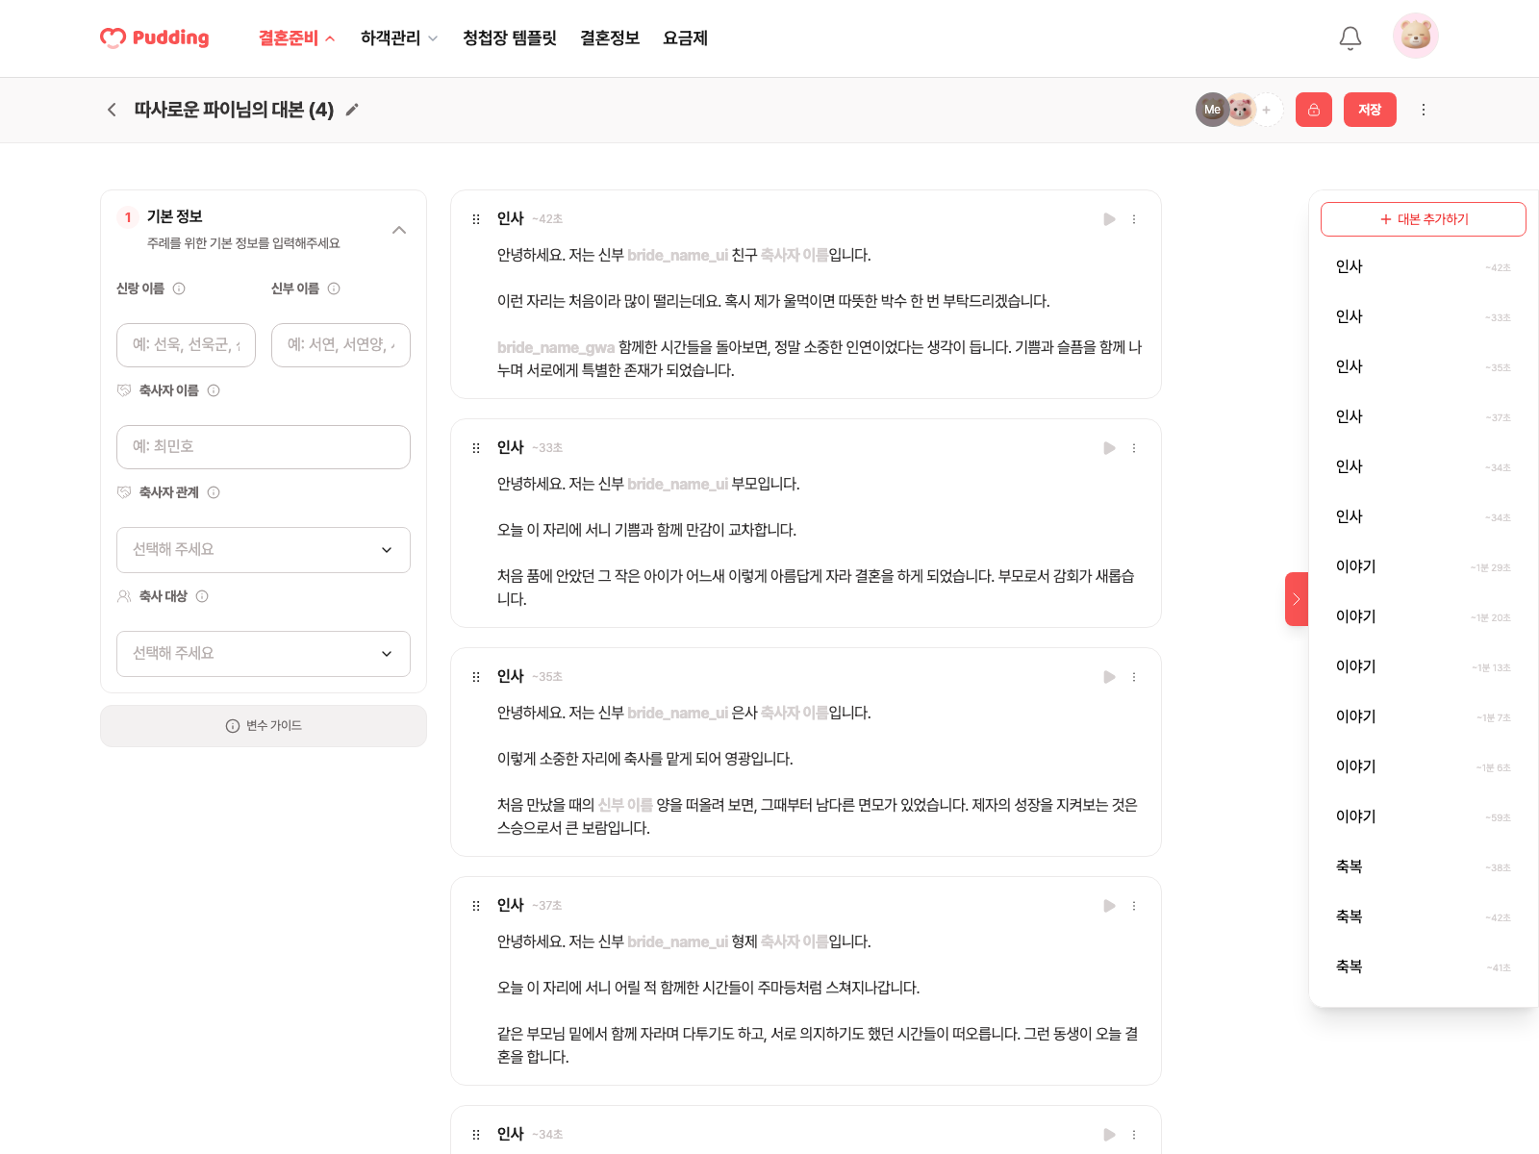Open 요금제 page

pos(685,38)
